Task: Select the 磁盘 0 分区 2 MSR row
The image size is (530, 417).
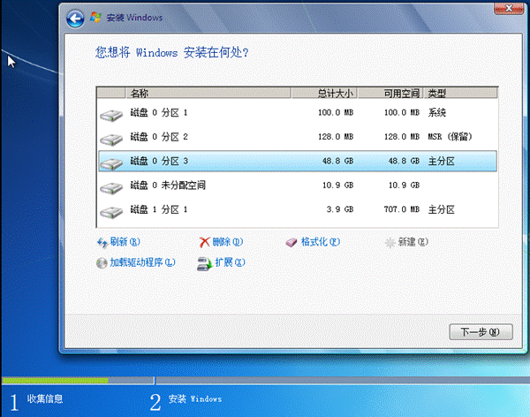Action: (x=298, y=137)
